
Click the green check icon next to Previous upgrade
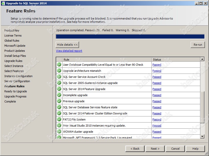pos(59,101)
